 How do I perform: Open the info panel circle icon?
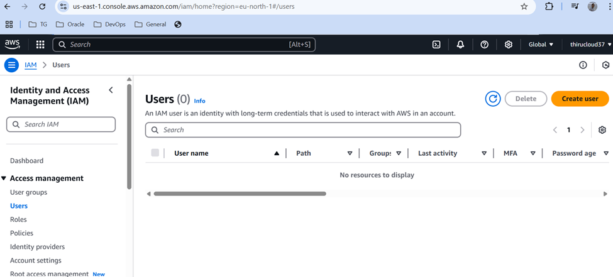[583, 65]
